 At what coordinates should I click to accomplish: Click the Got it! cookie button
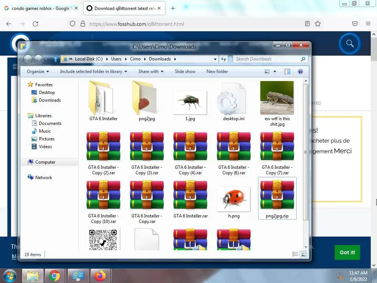tap(347, 252)
